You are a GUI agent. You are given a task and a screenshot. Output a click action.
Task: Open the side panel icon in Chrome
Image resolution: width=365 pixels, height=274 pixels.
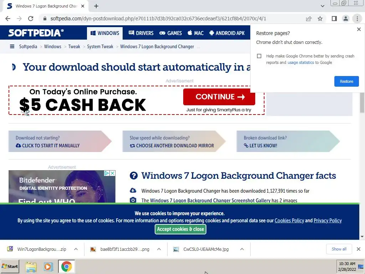[334, 19]
